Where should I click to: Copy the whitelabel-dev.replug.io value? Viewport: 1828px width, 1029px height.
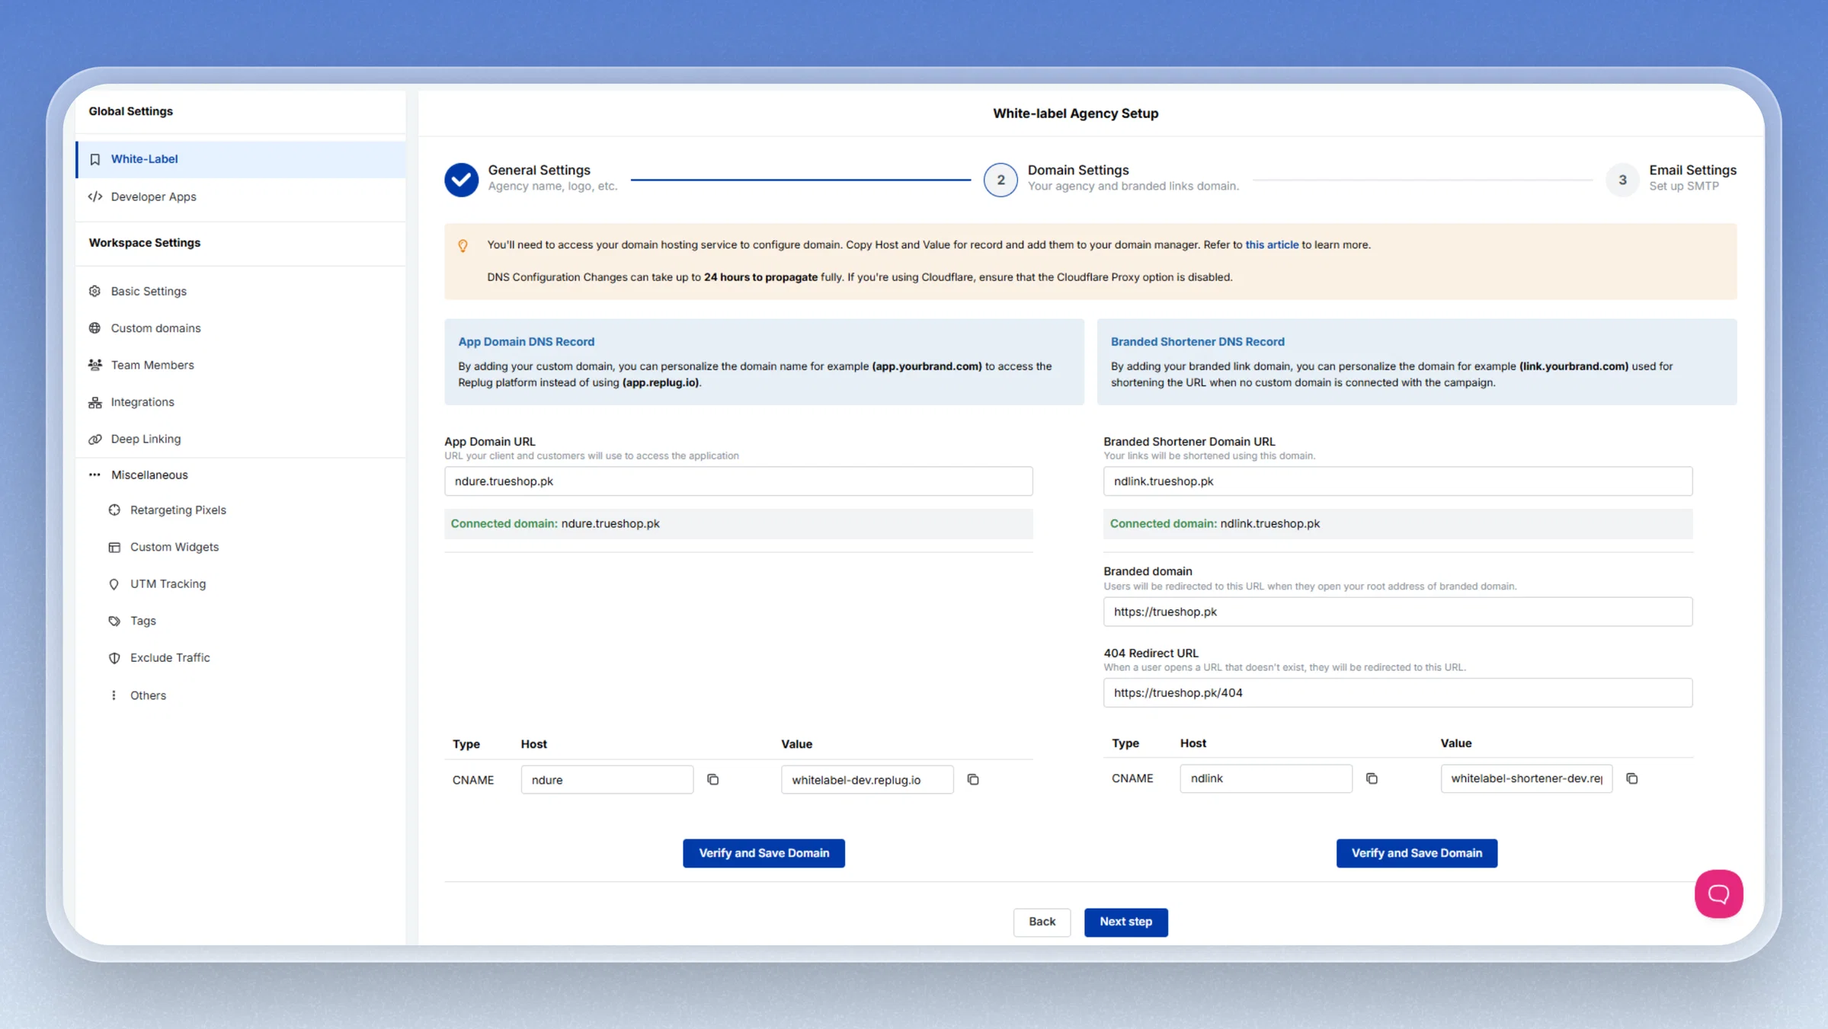[x=973, y=779]
